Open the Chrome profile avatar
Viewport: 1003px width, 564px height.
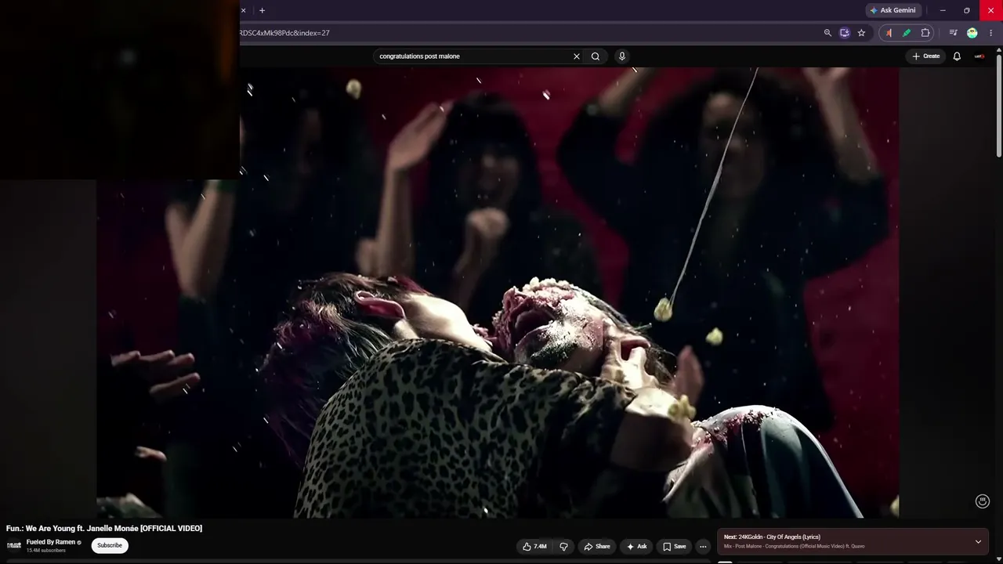click(972, 33)
